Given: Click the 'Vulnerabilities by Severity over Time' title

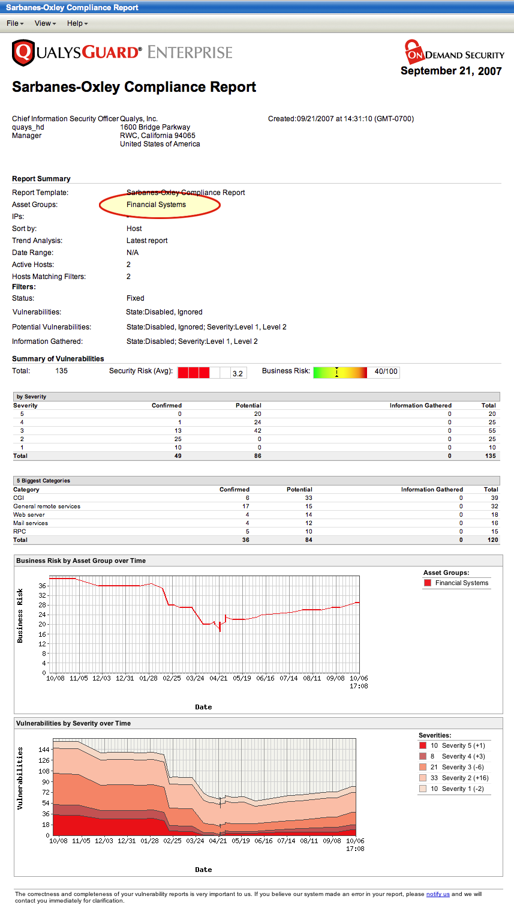Looking at the screenshot, I should [73, 723].
